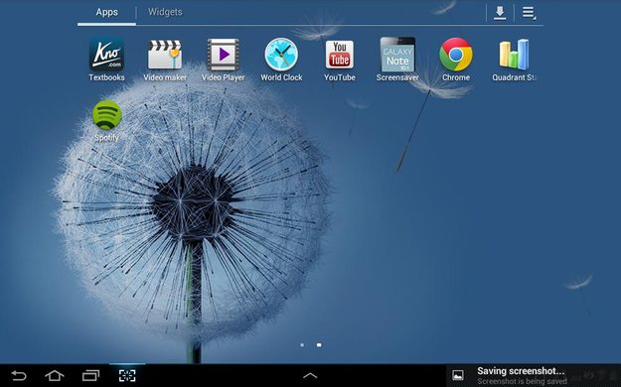This screenshot has height=387, width=621.
Task: Open the downloaded apps view icon
Action: point(500,13)
